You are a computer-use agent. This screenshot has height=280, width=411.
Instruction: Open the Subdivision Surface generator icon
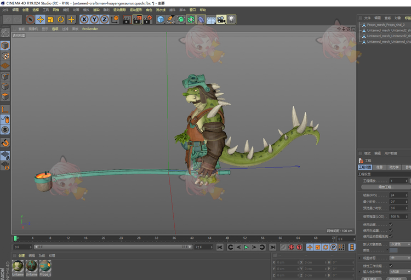coord(181,19)
